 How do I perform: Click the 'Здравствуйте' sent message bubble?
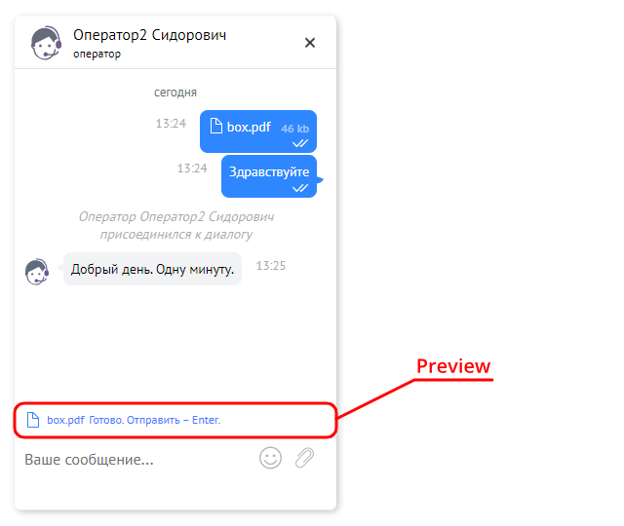(x=269, y=176)
